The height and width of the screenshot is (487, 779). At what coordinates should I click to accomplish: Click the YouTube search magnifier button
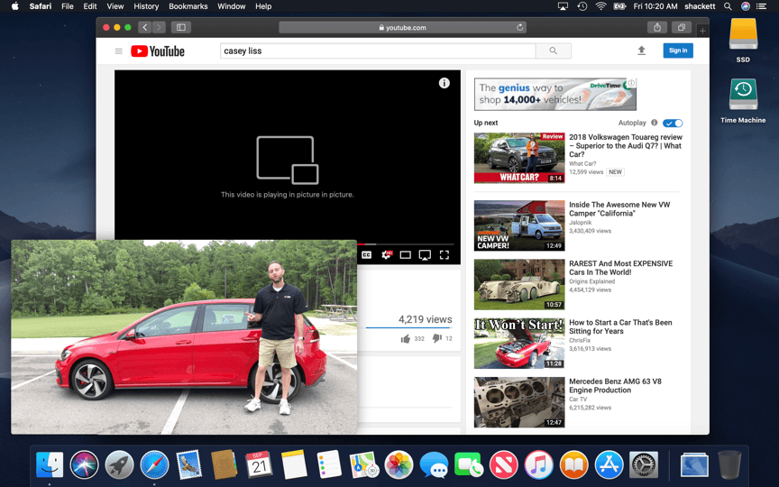(x=553, y=51)
